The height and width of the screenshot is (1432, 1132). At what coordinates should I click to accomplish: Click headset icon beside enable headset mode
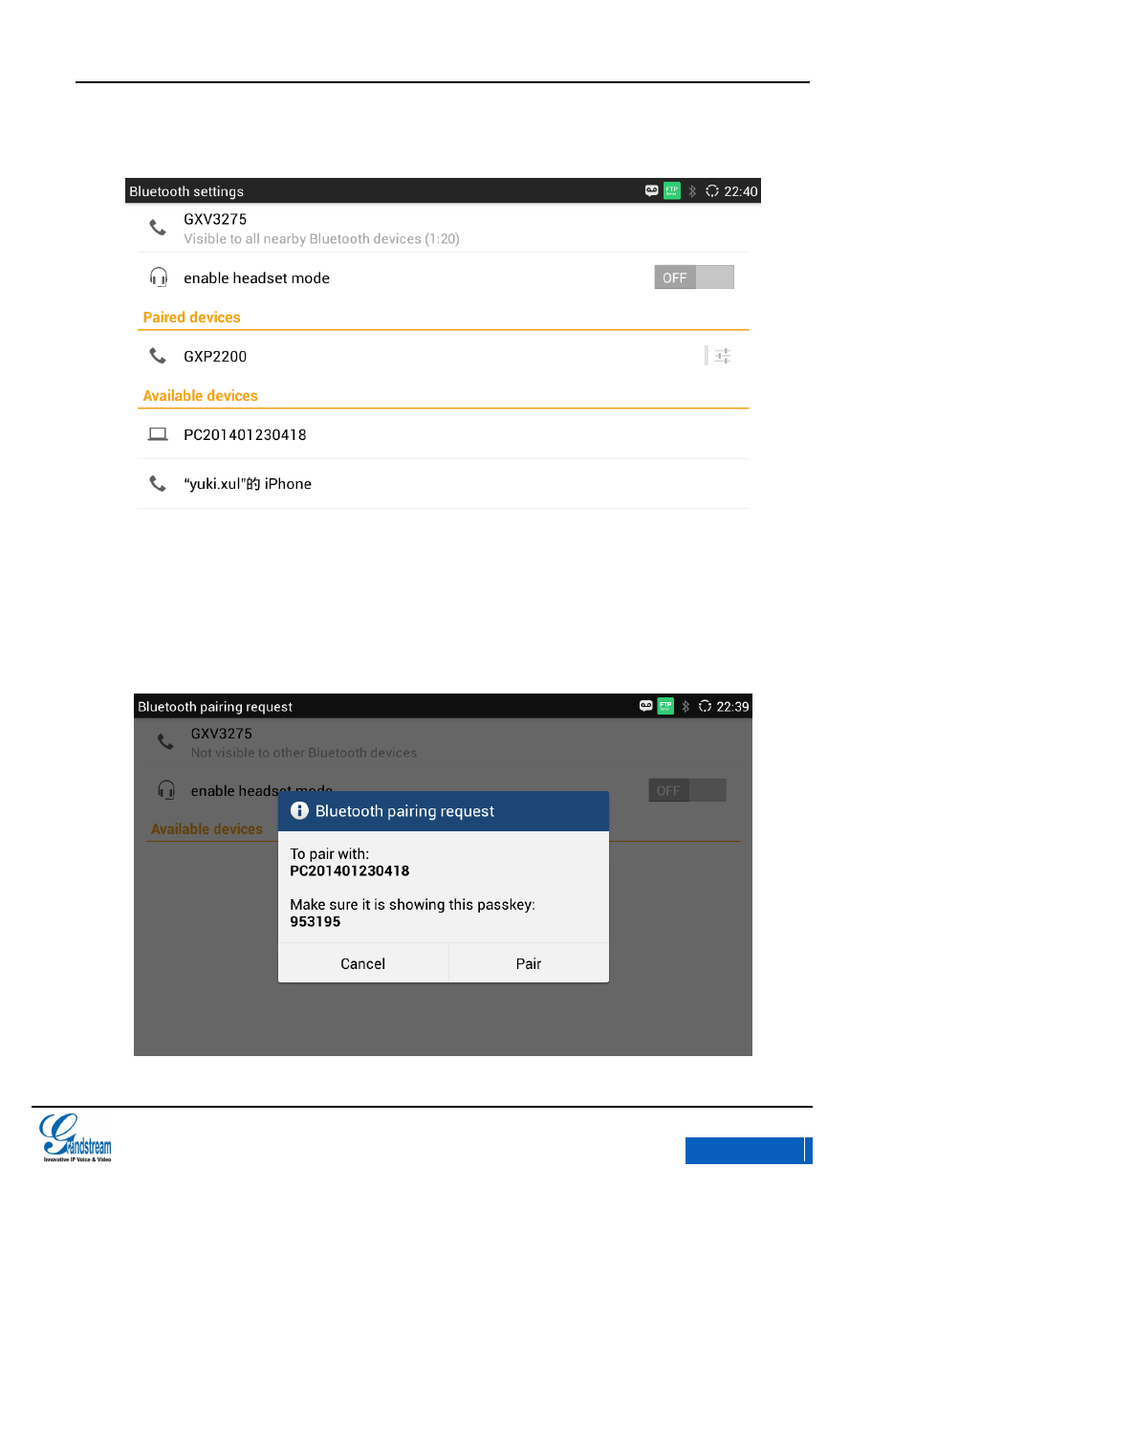click(159, 277)
